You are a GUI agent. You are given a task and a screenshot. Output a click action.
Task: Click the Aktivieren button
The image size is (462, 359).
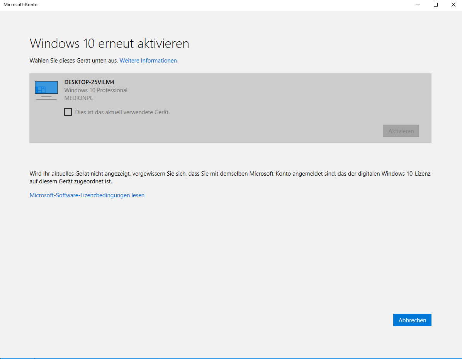401,131
